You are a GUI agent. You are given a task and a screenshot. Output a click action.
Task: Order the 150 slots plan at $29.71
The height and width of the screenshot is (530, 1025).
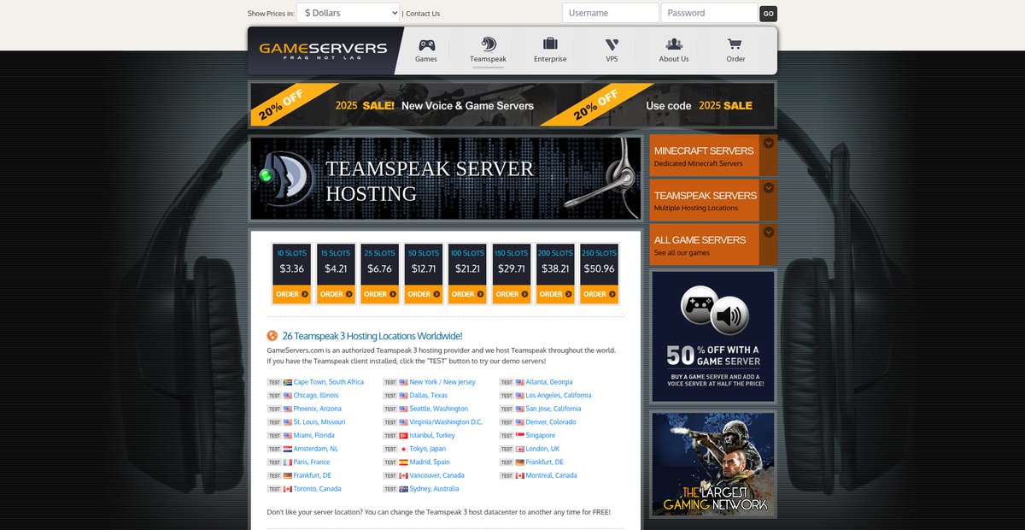click(511, 294)
